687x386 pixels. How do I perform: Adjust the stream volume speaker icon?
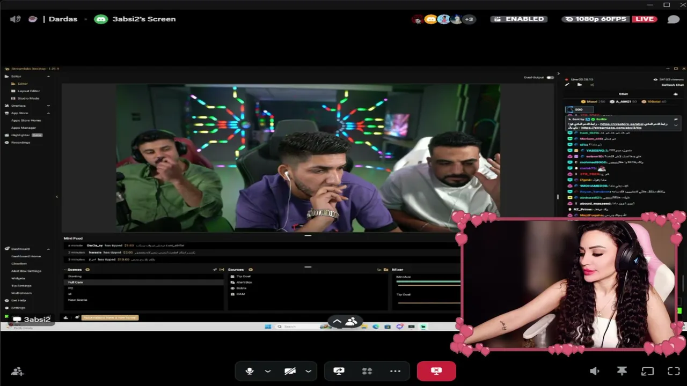click(x=595, y=371)
